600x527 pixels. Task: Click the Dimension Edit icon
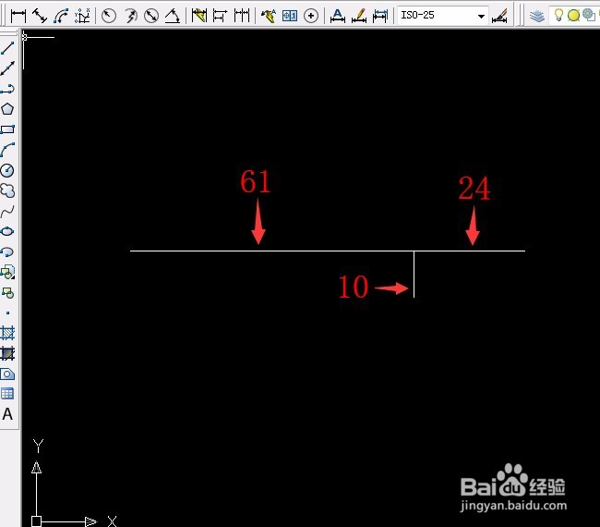coord(338,16)
